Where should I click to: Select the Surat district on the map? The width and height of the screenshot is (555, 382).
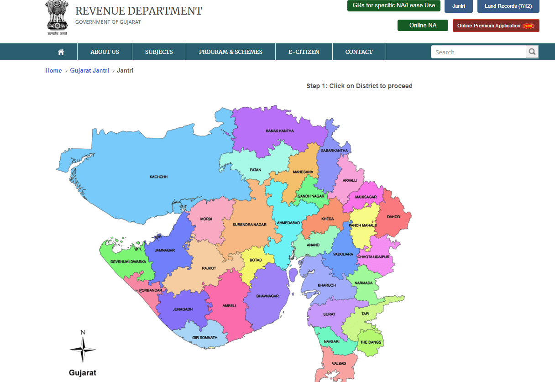328,314
